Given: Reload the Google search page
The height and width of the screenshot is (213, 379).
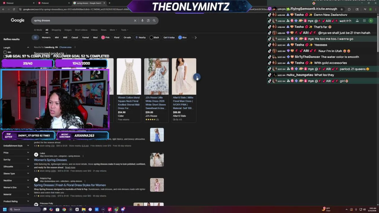Looking at the screenshot, I should 14,9.
